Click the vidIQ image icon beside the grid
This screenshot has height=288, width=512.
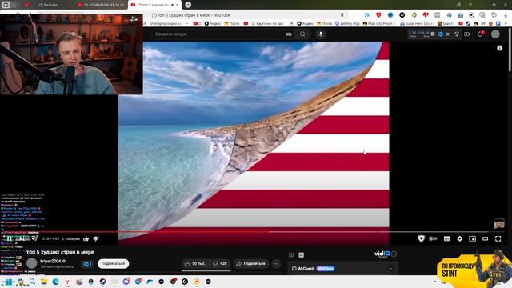pyautogui.click(x=301, y=255)
